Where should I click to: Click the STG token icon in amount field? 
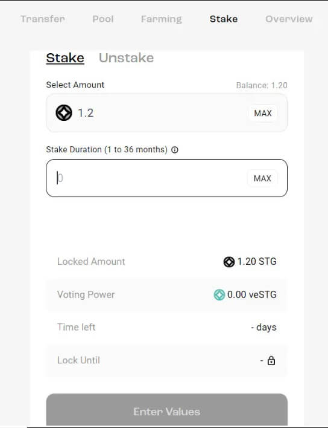[64, 112]
